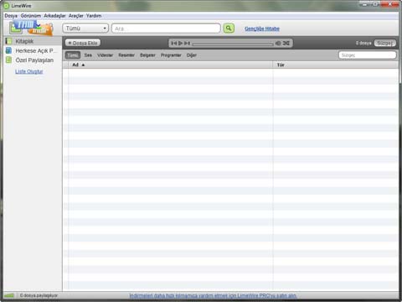Toggle shuffle mode in the player

point(286,43)
